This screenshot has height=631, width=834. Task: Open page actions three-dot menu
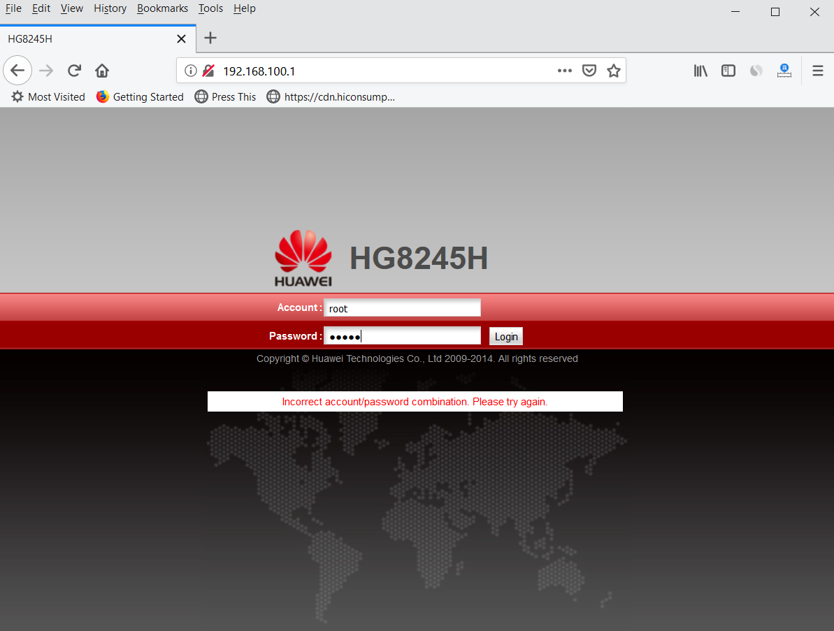564,71
